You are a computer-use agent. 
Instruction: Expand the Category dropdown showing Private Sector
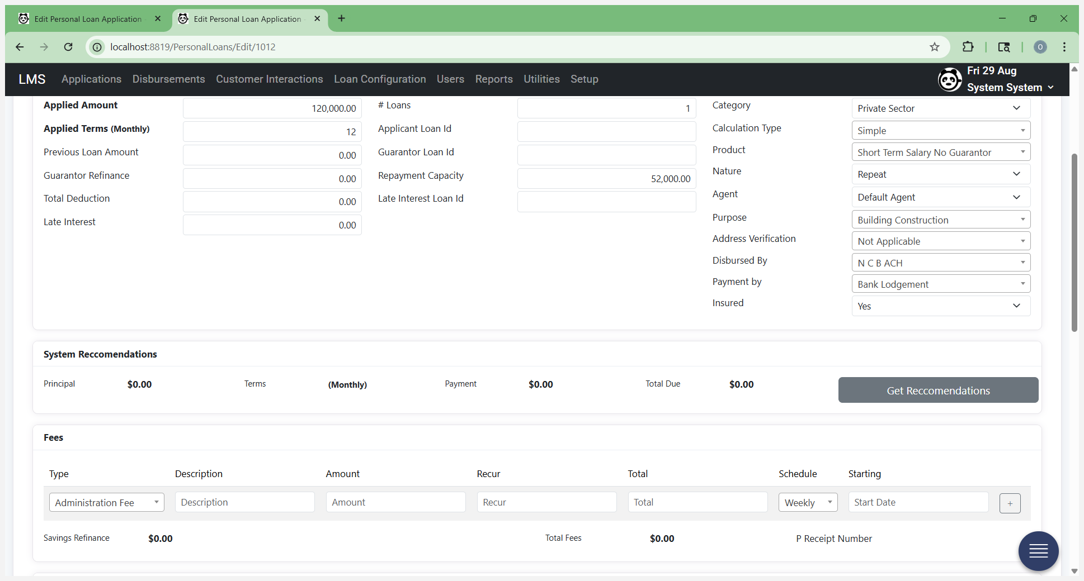[941, 108]
